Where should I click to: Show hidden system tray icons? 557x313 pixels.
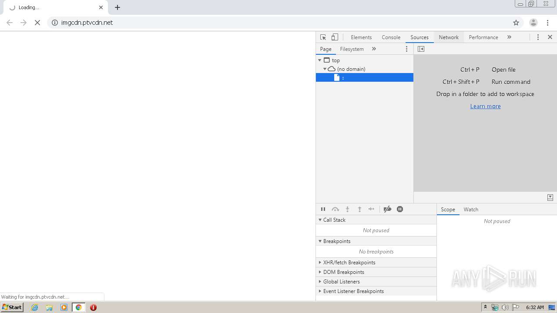tap(485, 307)
